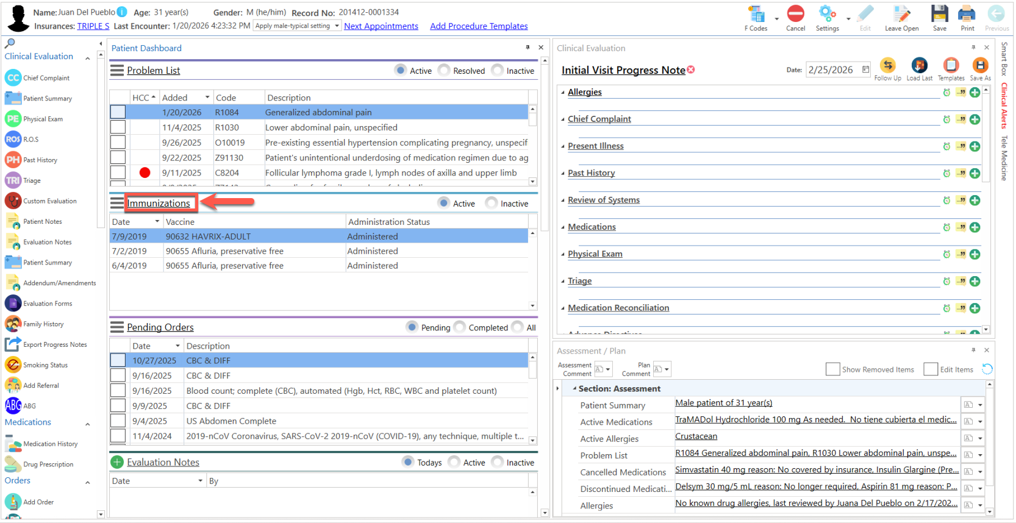Click Add Procedure Templates link
This screenshot has width=1016, height=523.
point(479,26)
